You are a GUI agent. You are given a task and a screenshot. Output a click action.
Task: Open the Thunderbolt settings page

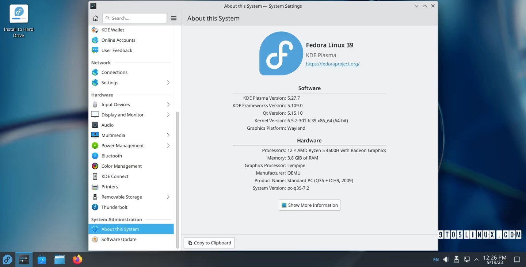point(131,207)
